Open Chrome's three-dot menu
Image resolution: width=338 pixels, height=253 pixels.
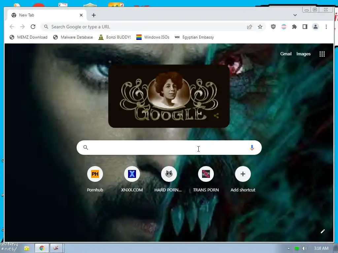tap(326, 27)
